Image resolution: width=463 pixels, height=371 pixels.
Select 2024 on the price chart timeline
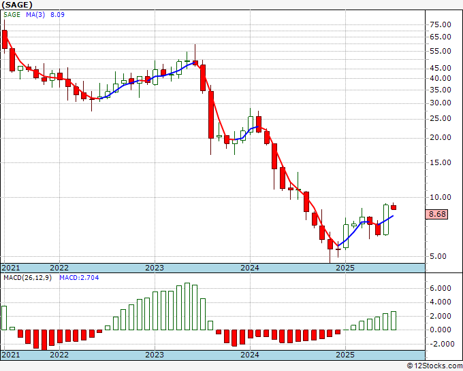click(250, 268)
